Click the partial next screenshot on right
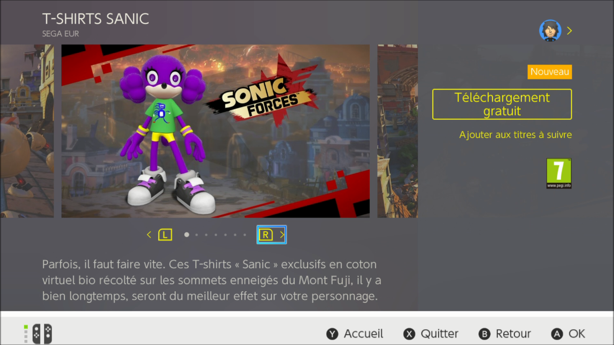This screenshot has width=614, height=345. tap(398, 131)
